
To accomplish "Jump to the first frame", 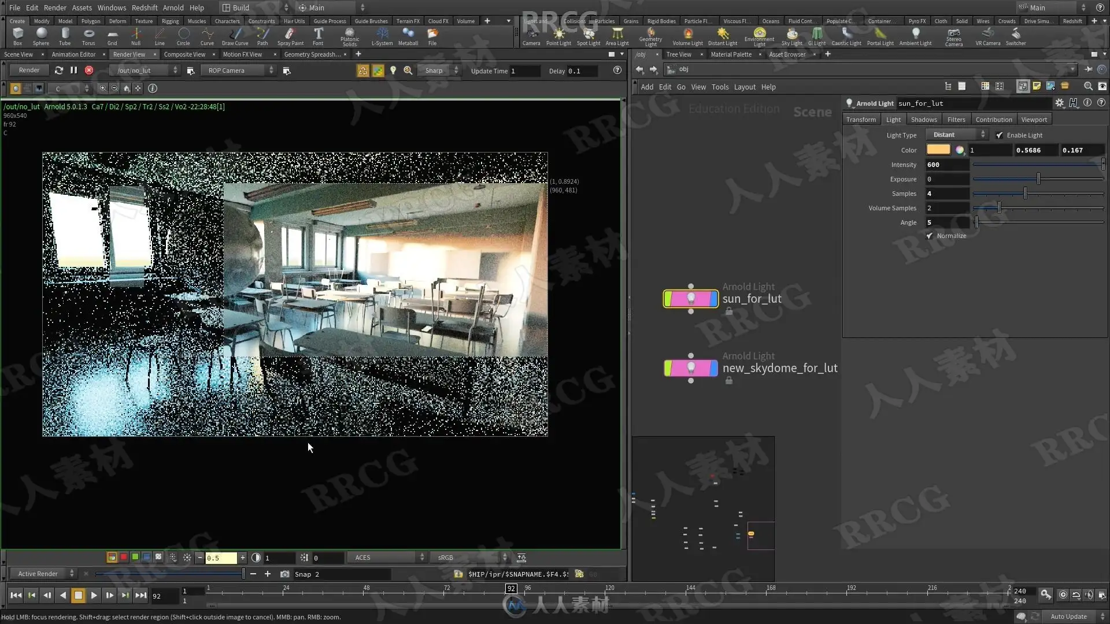I will pyautogui.click(x=16, y=595).
